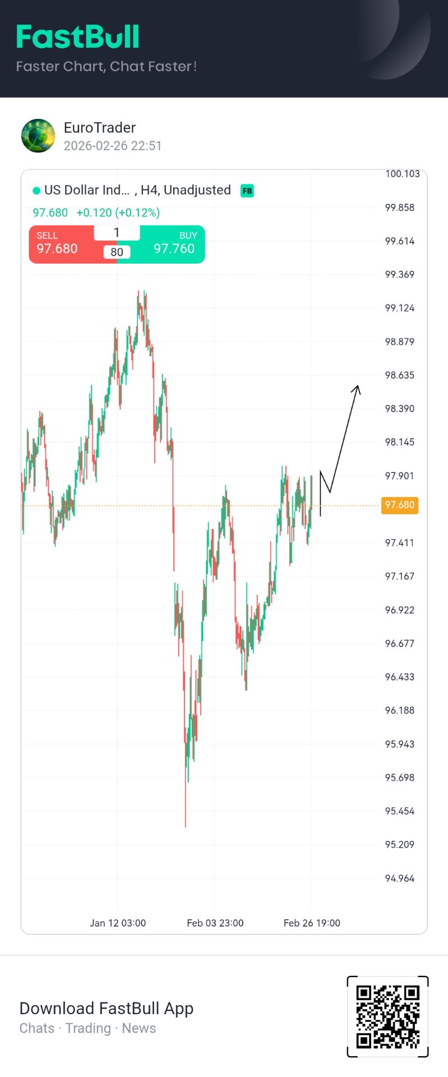Click the Chats · Trading · News subtitle
Image resolution: width=448 pixels, height=1077 pixels.
(87, 1028)
